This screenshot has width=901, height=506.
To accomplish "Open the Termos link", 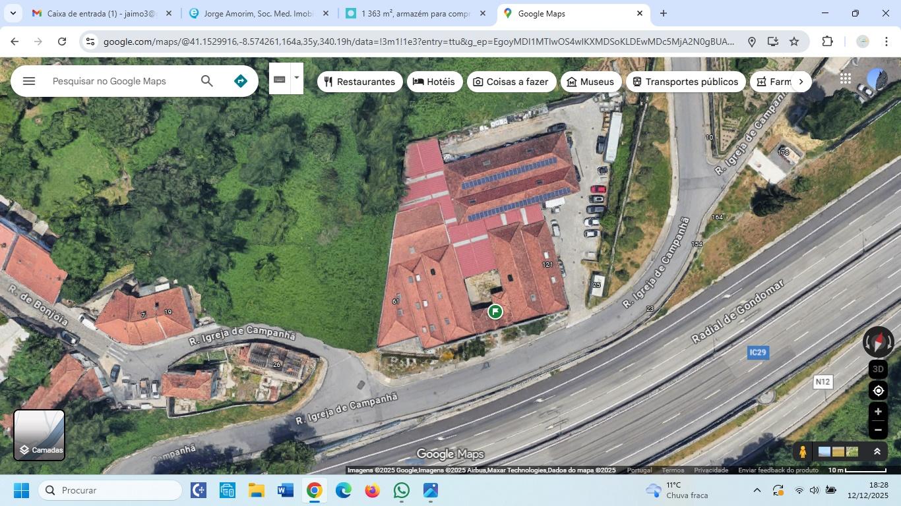I will coord(673,470).
